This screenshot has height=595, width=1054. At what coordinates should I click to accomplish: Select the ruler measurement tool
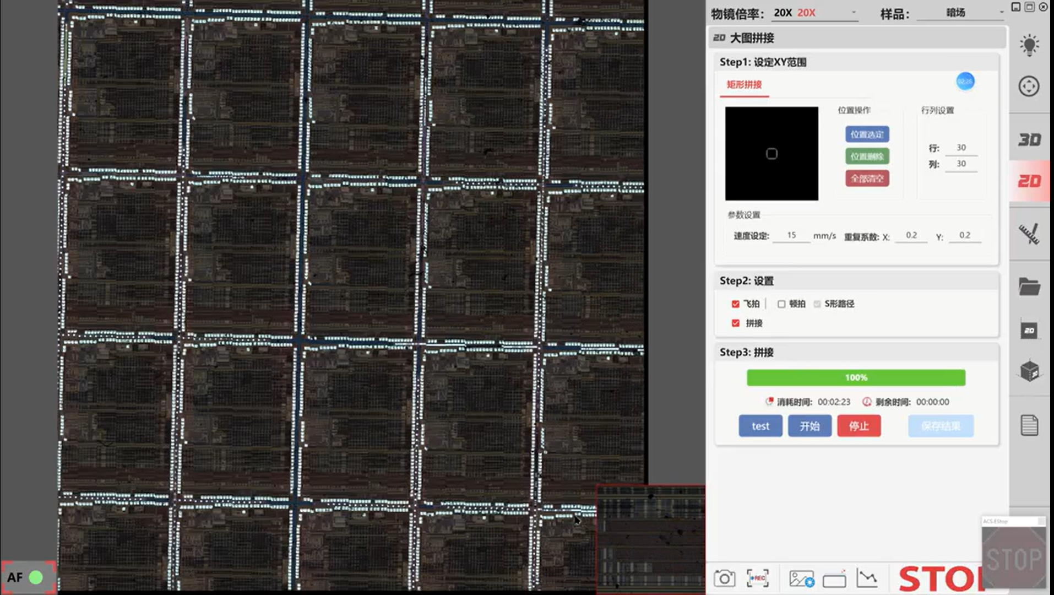tap(1029, 234)
